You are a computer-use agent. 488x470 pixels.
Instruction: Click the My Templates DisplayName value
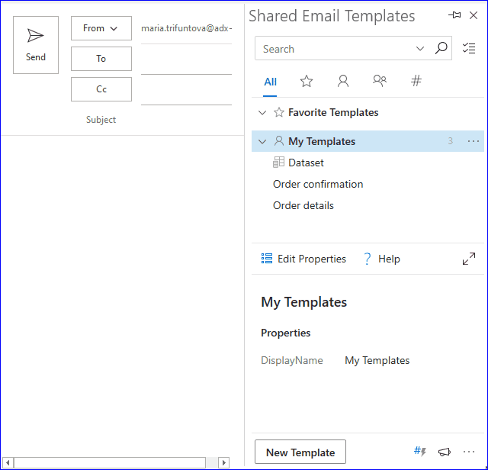click(x=377, y=360)
